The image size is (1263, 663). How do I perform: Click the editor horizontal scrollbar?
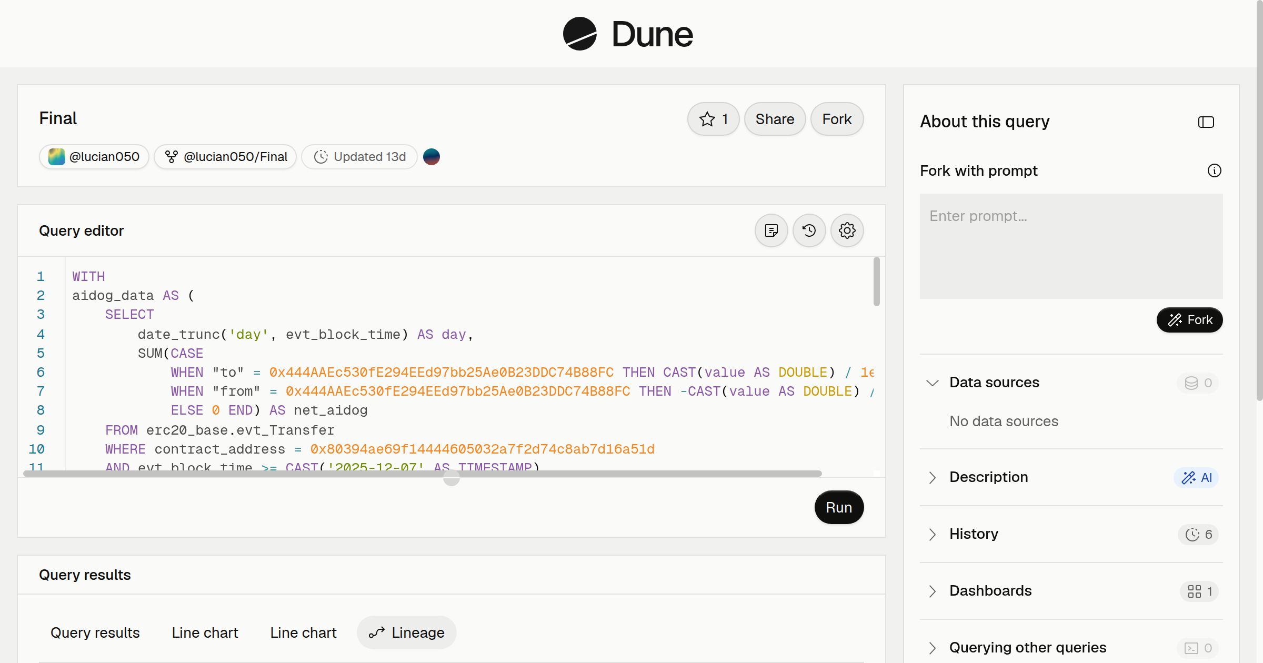[422, 474]
